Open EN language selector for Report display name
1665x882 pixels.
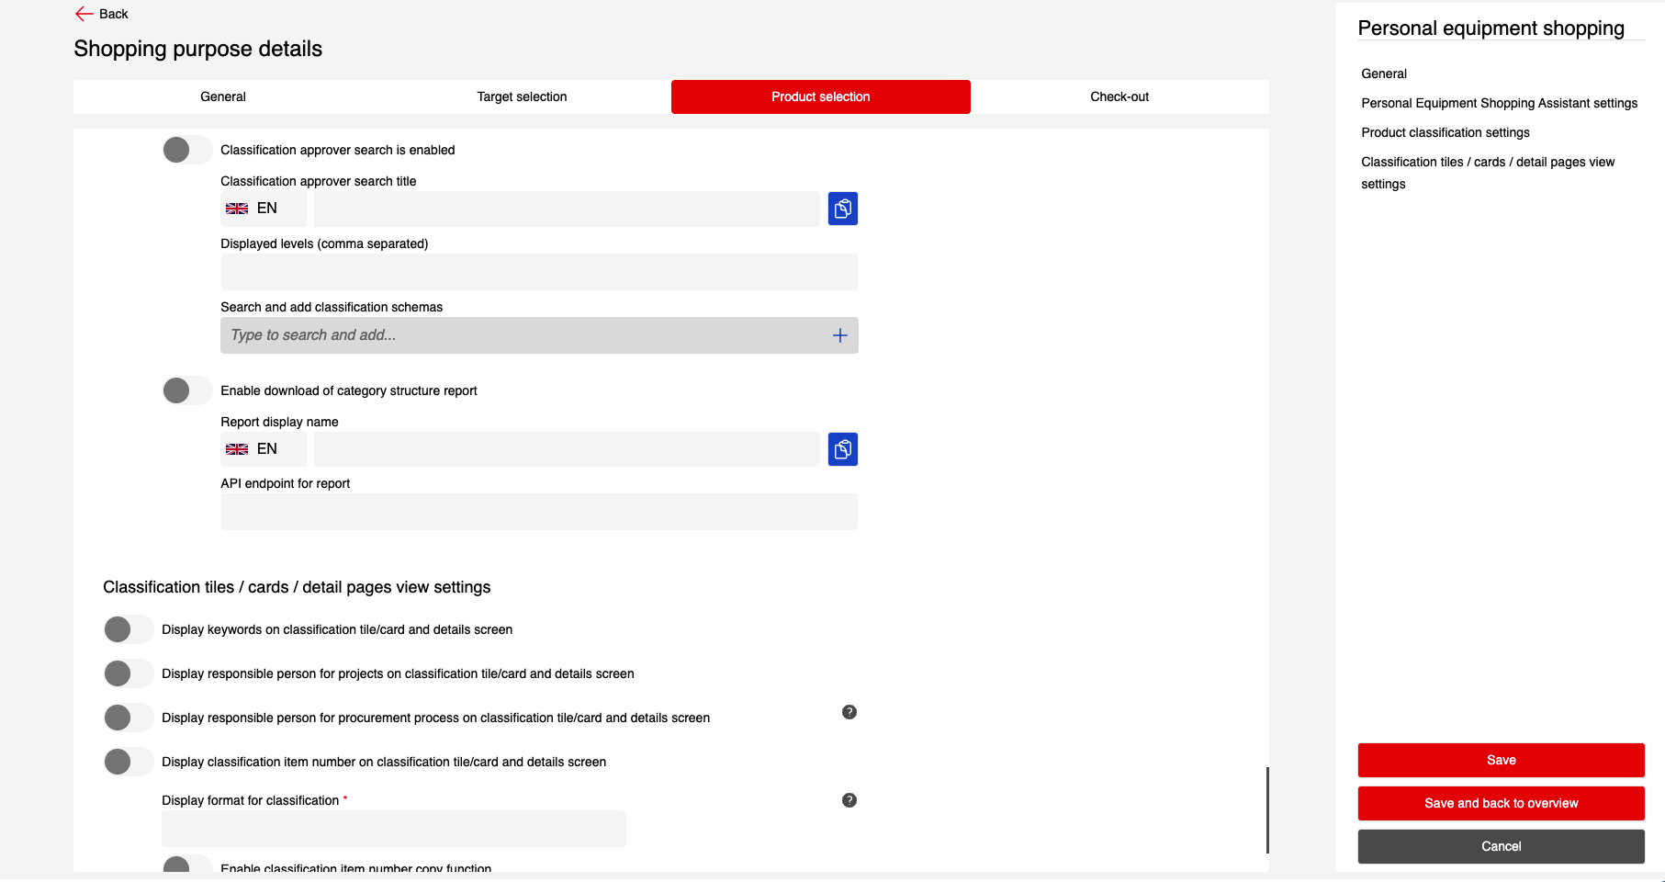click(263, 449)
